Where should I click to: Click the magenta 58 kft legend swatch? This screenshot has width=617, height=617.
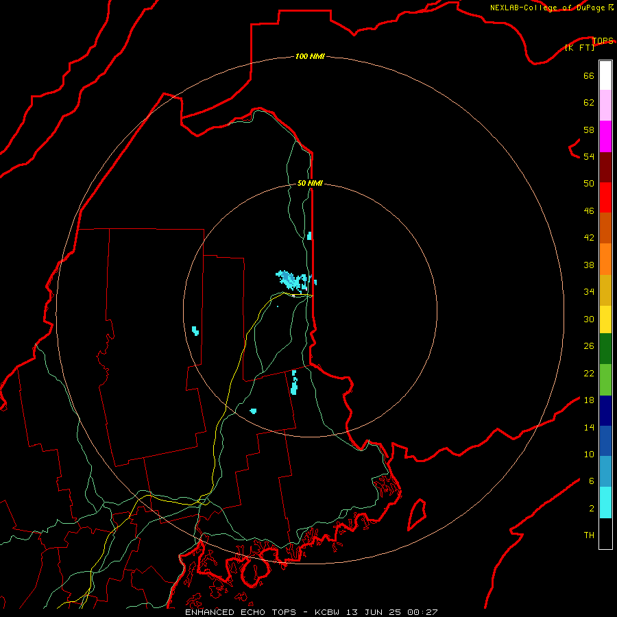pyautogui.click(x=605, y=136)
